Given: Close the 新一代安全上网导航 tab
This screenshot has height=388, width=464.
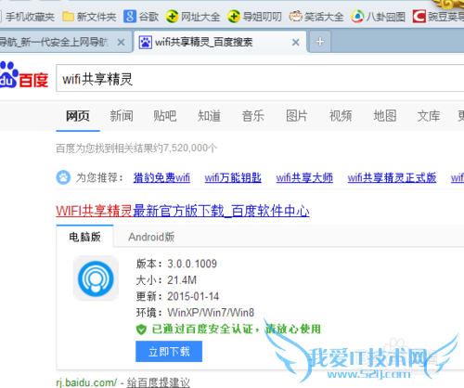Looking at the screenshot, I should [x=122, y=42].
